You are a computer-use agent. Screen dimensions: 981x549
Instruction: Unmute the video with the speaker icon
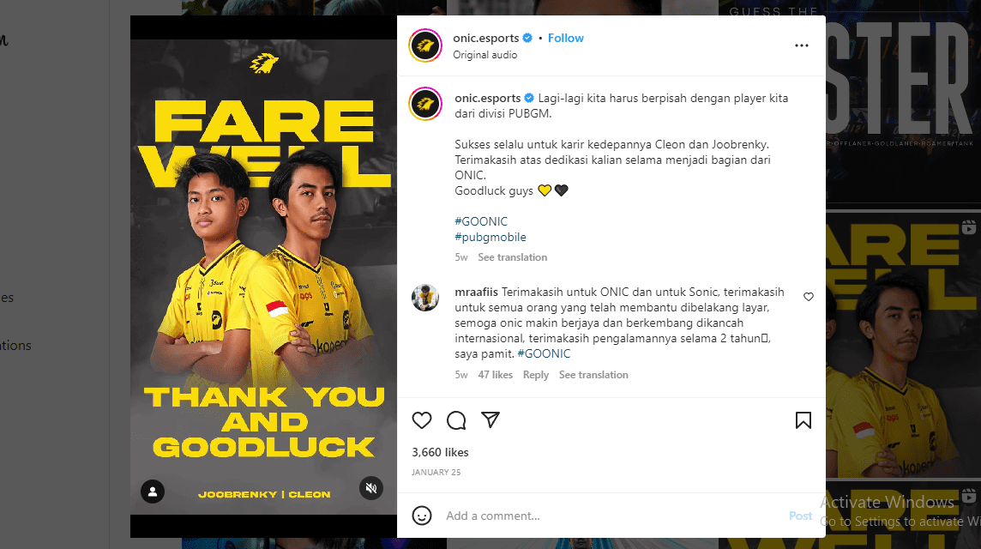tap(371, 487)
